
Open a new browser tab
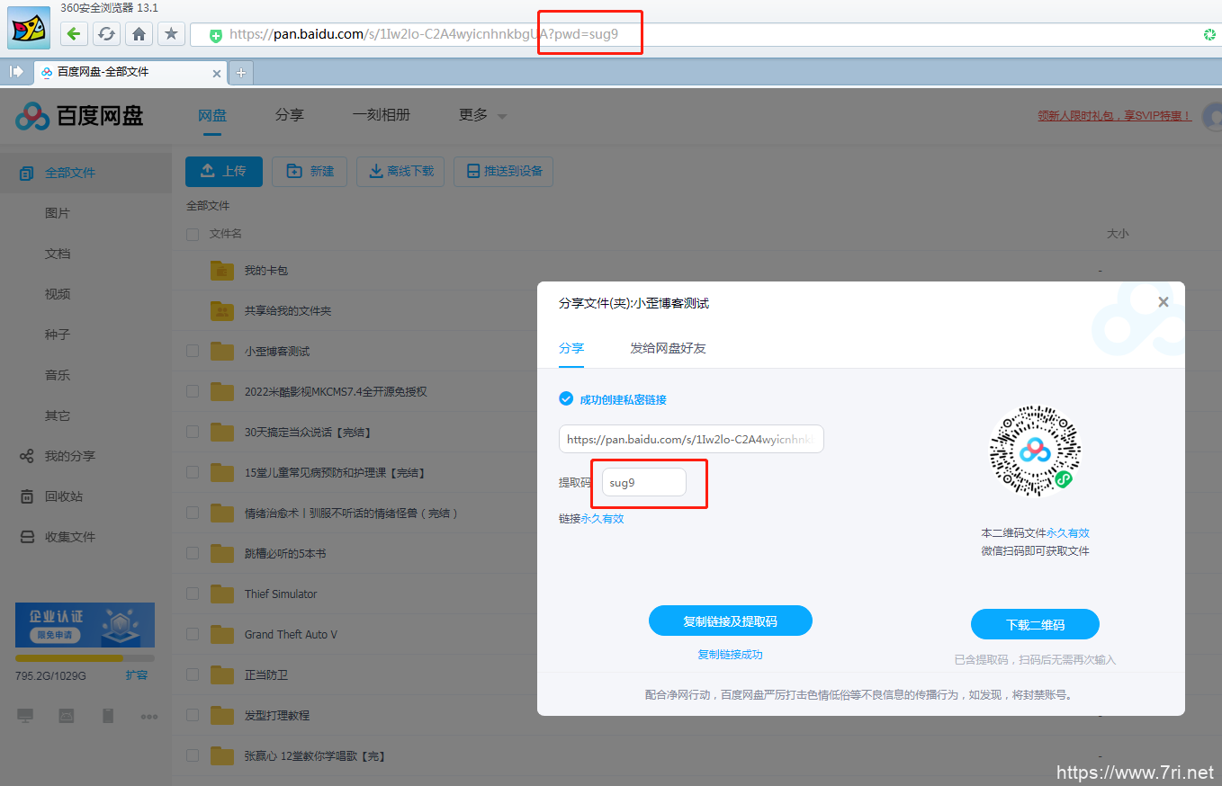coord(241,73)
